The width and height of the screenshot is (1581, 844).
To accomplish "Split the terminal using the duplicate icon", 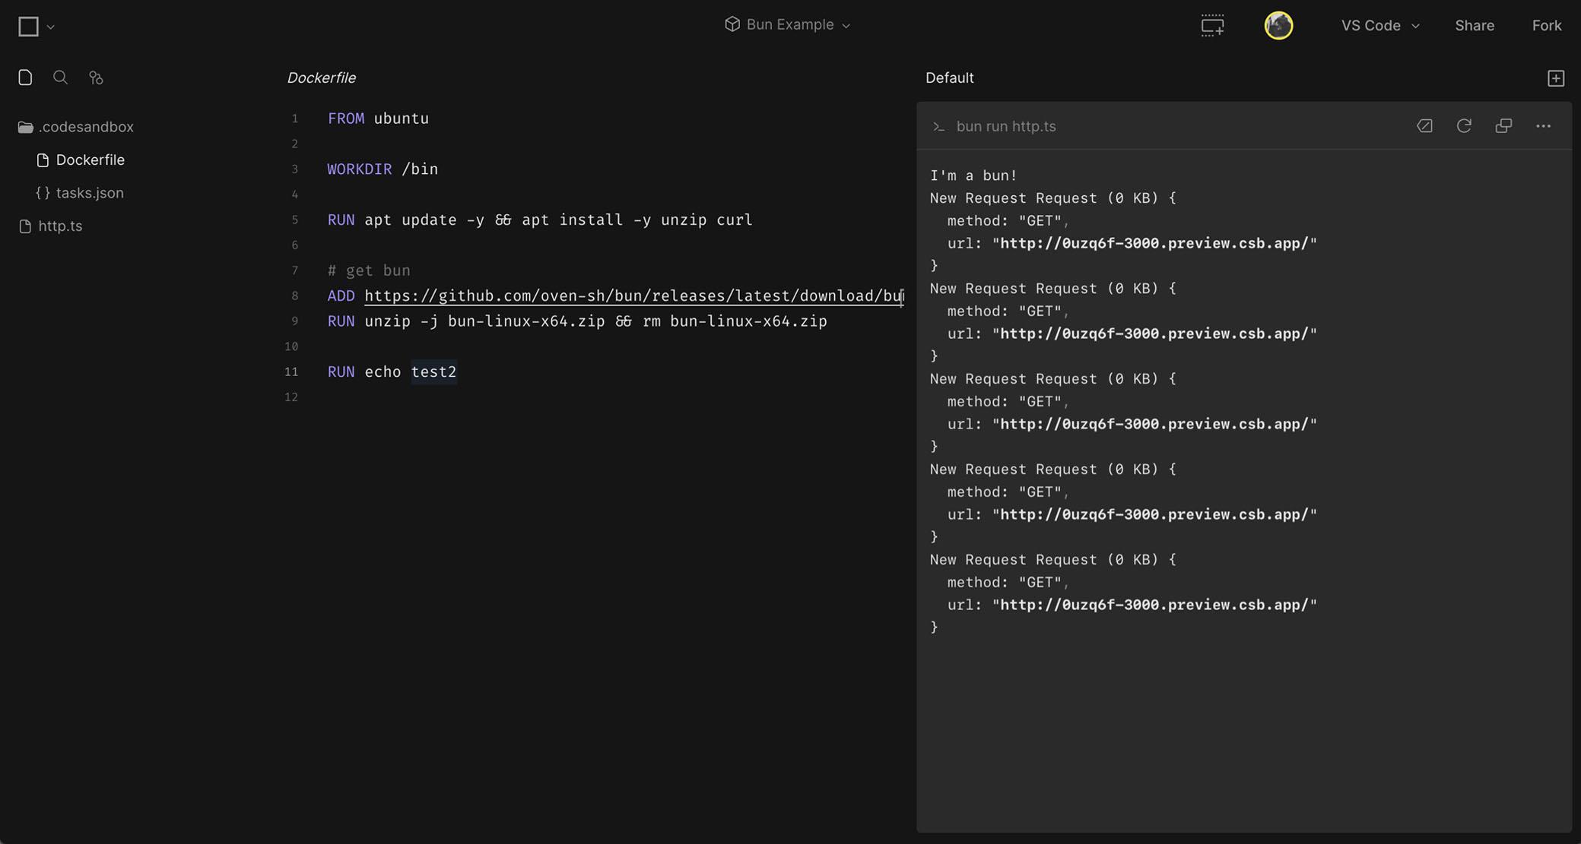I will 1504,125.
